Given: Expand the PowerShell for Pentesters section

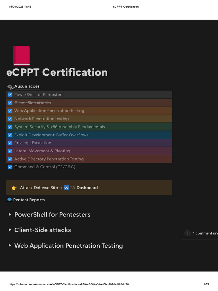Looking at the screenshot, I should pos(10,215).
